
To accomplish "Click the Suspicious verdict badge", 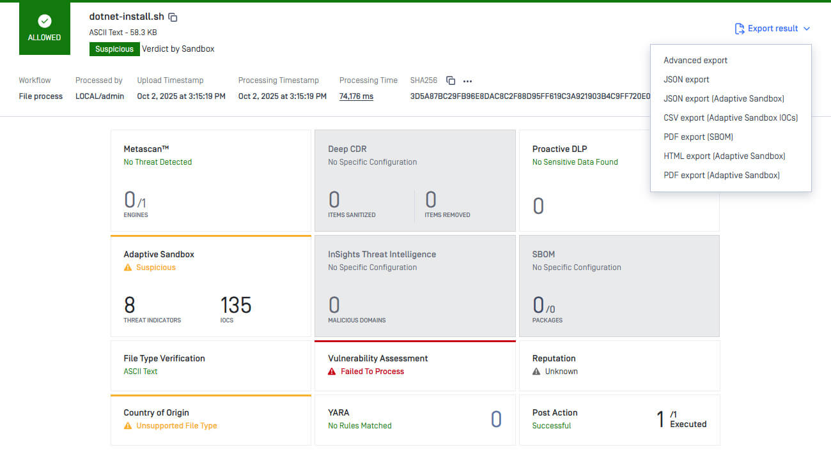I will 114,49.
